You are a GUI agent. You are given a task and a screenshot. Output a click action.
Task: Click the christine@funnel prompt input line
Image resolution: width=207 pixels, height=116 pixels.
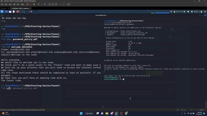[114, 79]
